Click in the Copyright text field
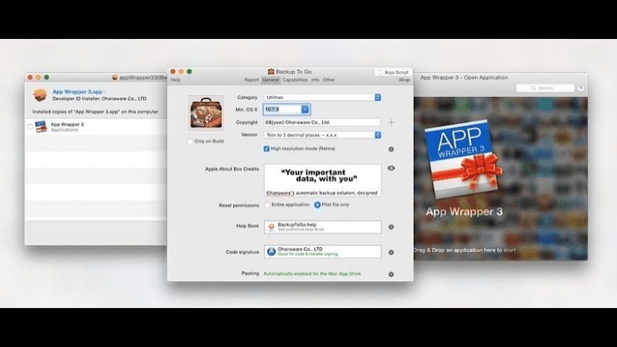617x347 pixels. pos(322,123)
